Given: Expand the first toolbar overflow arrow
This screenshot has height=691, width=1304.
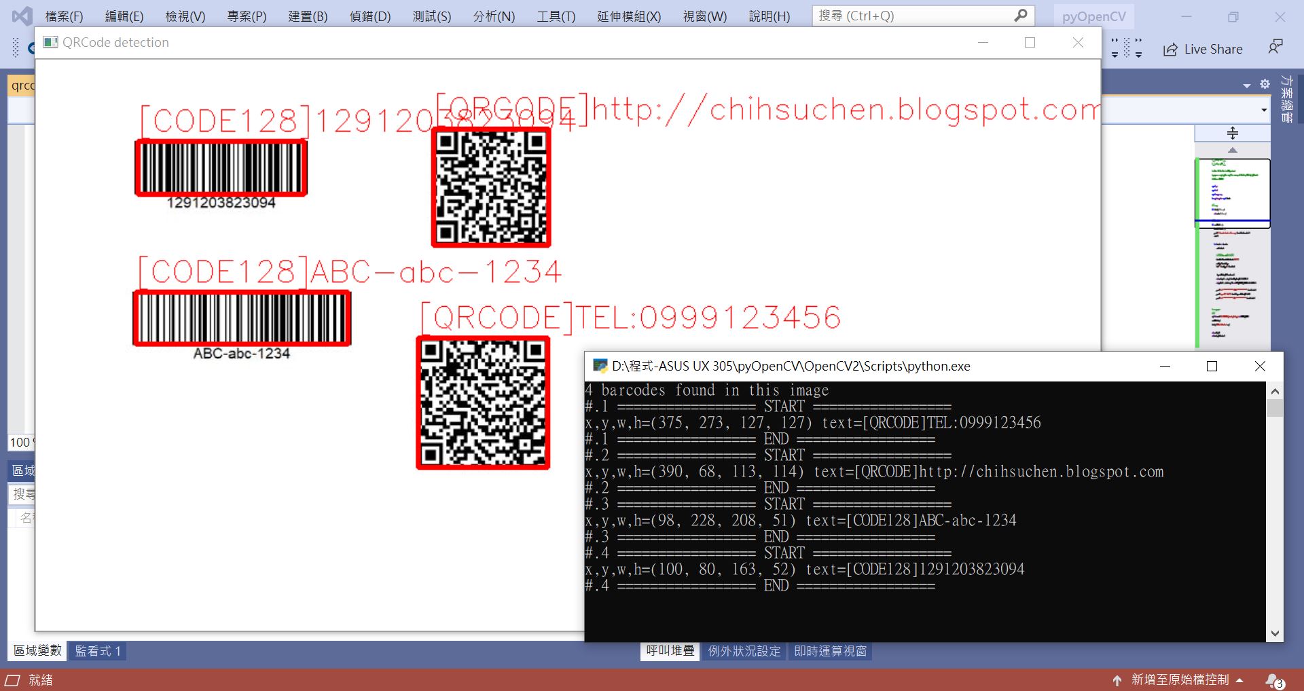Looking at the screenshot, I should point(1115,48).
